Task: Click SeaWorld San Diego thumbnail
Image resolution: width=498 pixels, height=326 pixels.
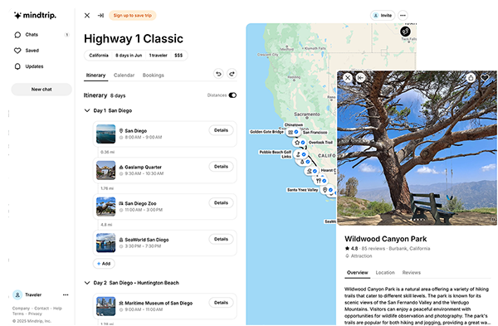Action: tap(105, 243)
